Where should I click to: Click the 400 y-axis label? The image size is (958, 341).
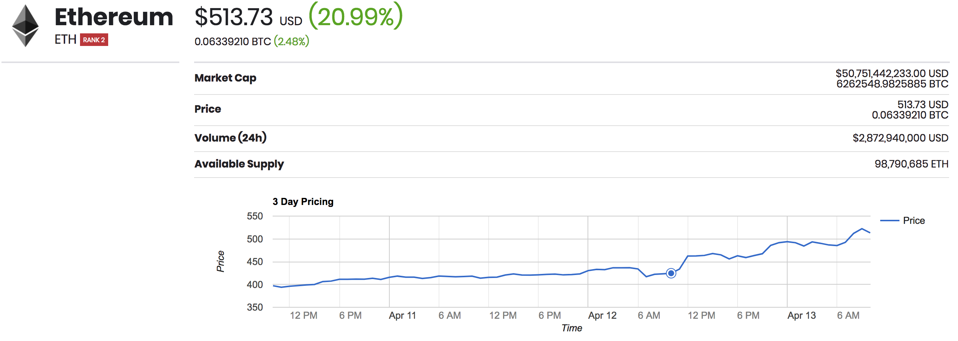255,285
